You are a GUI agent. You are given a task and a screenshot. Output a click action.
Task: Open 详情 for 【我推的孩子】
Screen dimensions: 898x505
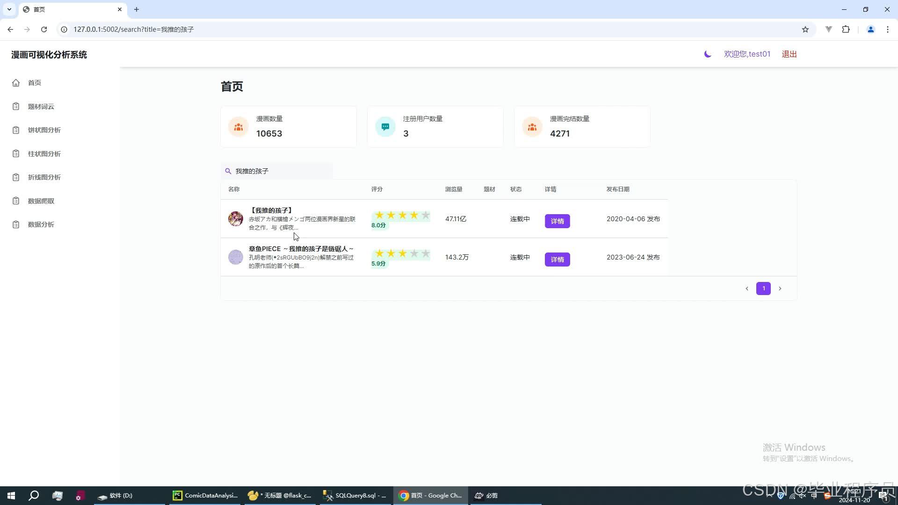click(557, 221)
